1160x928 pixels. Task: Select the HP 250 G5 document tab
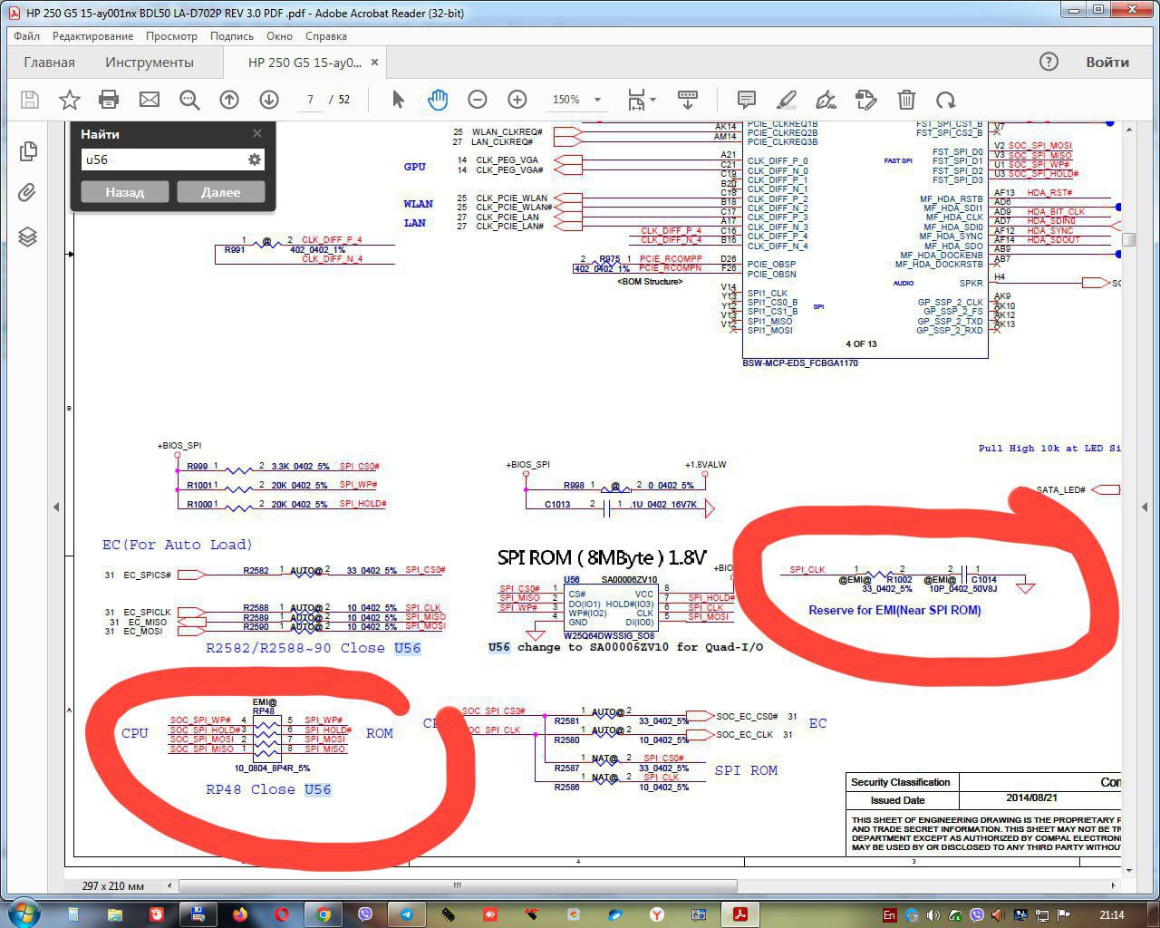pyautogui.click(x=304, y=63)
